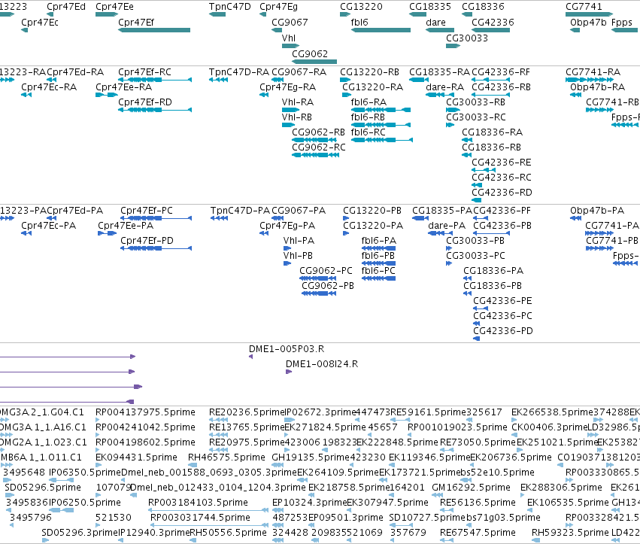Click the SD05296.5prime EST label
The image size is (640, 544).
tap(43, 488)
